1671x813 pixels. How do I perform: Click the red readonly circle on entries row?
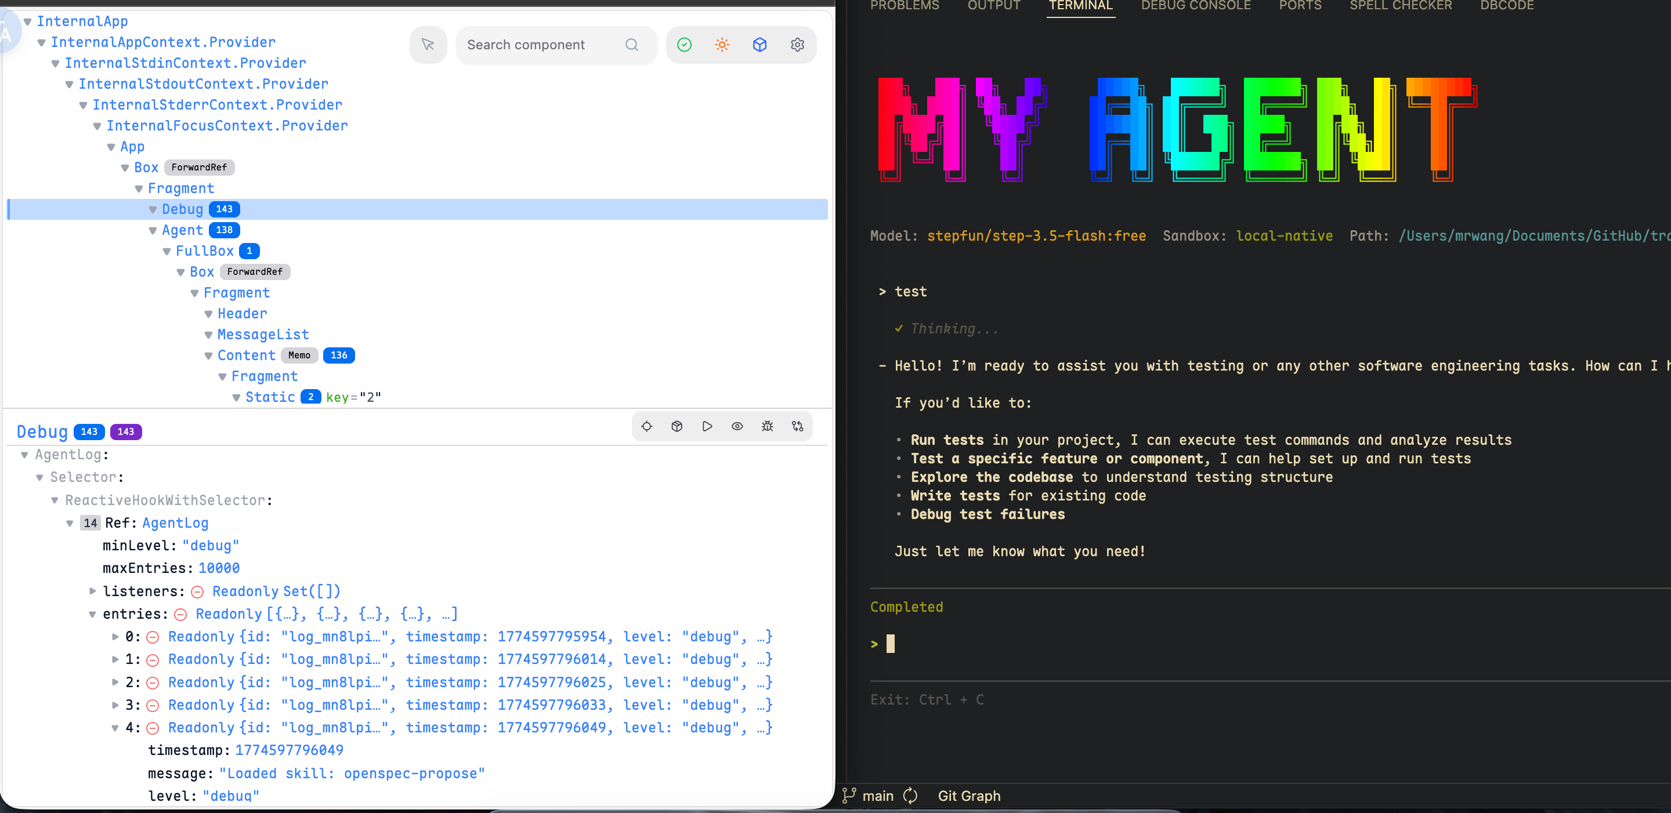pos(181,614)
